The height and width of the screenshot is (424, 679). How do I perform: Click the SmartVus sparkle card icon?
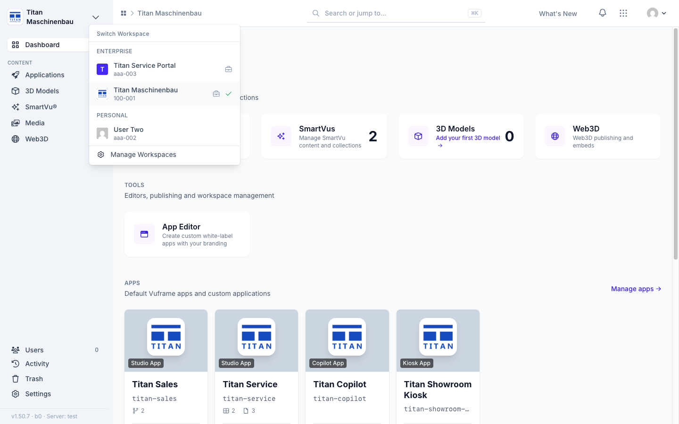pyautogui.click(x=281, y=136)
